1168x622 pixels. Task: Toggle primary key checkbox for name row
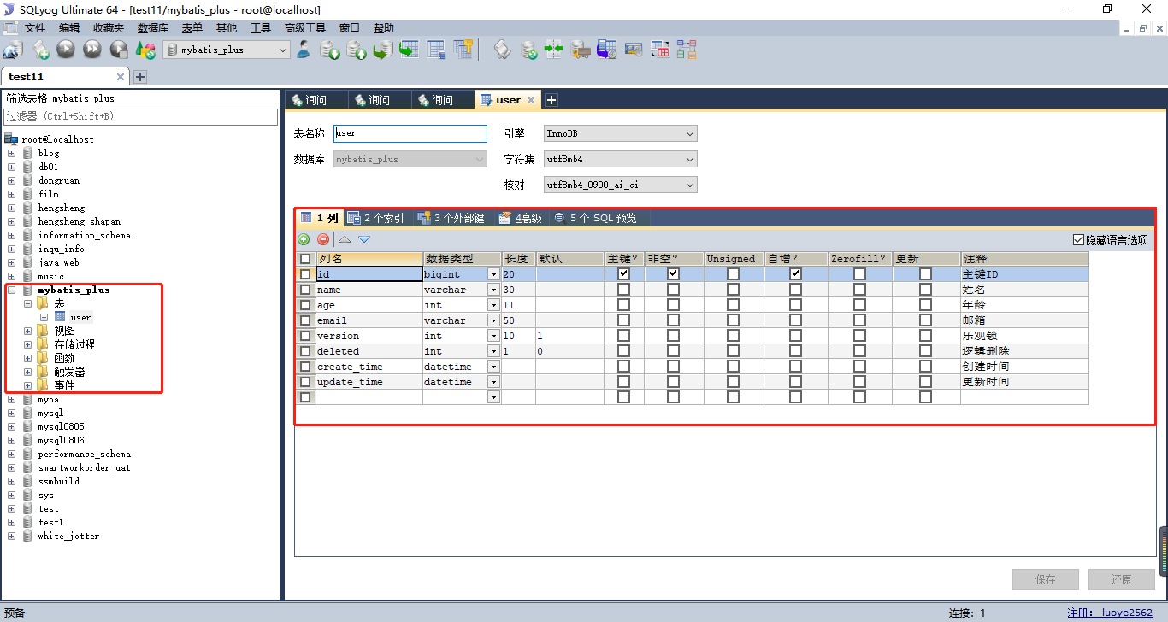(x=623, y=290)
